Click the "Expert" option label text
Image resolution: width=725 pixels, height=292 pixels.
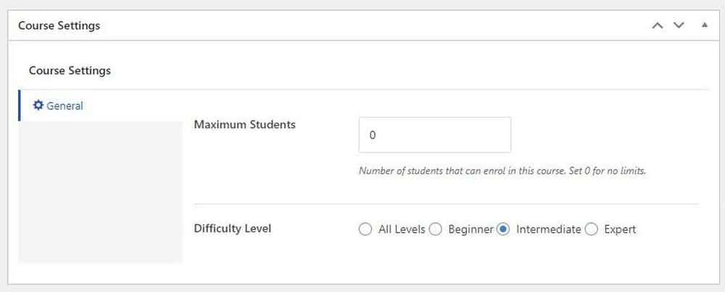620,229
